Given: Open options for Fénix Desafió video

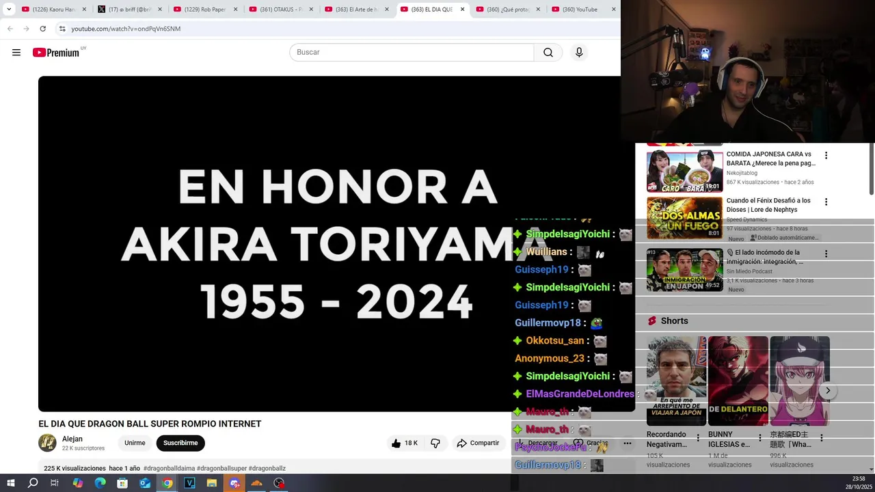Looking at the screenshot, I should (x=826, y=202).
